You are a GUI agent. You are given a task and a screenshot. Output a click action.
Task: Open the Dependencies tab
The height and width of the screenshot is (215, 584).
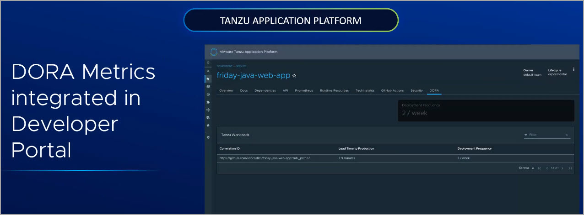(x=265, y=90)
